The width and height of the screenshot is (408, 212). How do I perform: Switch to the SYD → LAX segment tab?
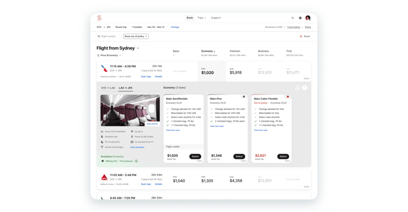click(x=108, y=88)
